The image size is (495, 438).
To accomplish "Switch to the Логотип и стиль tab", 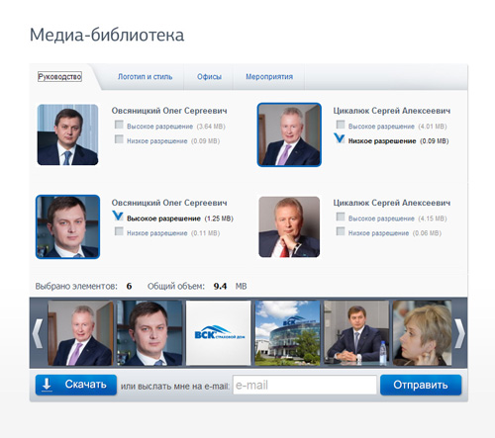I will tap(146, 77).
